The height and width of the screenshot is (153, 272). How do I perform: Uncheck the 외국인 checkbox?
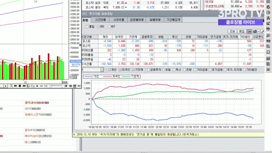pos(120,70)
